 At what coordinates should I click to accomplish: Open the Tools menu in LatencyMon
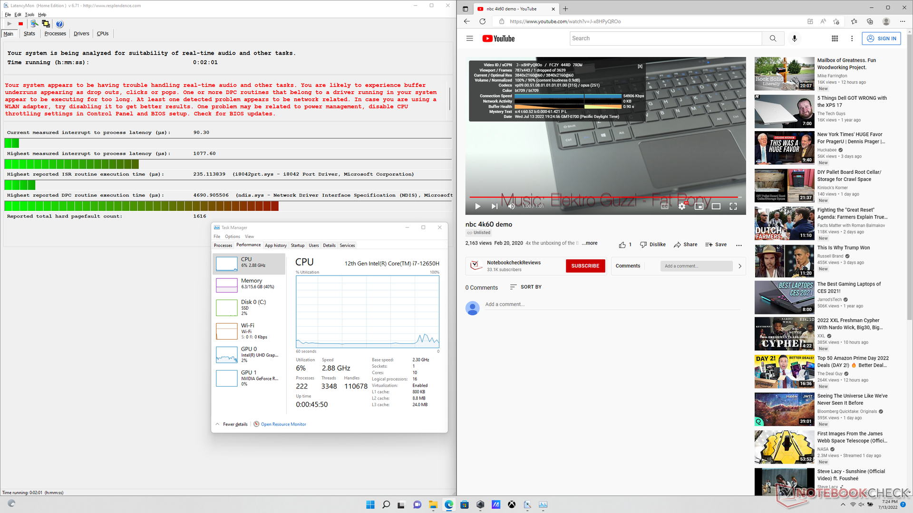tap(29, 15)
